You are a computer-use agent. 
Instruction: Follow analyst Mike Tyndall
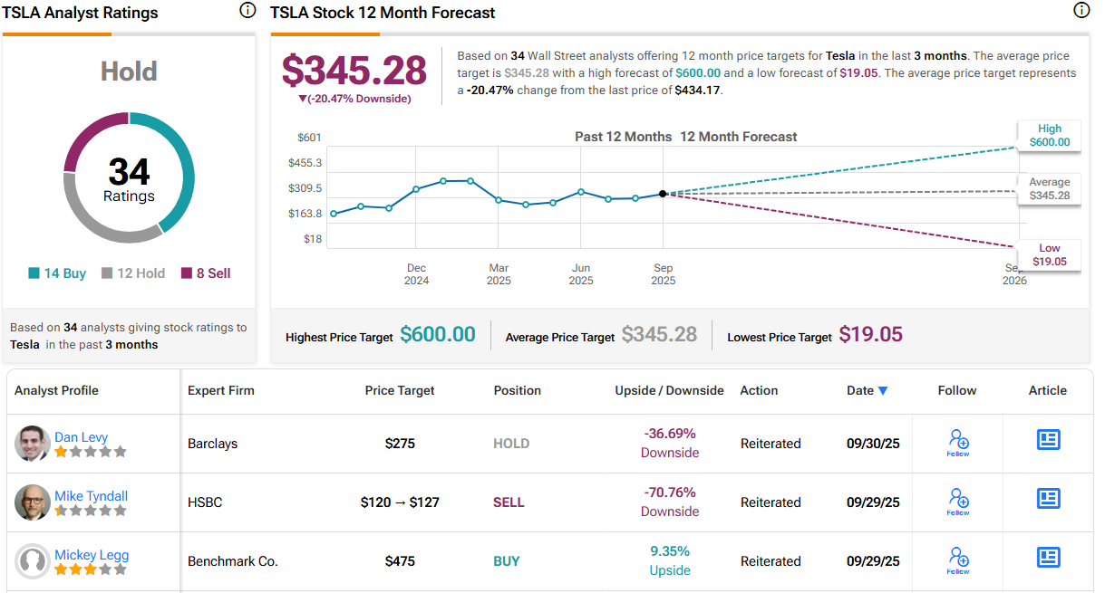(x=958, y=501)
